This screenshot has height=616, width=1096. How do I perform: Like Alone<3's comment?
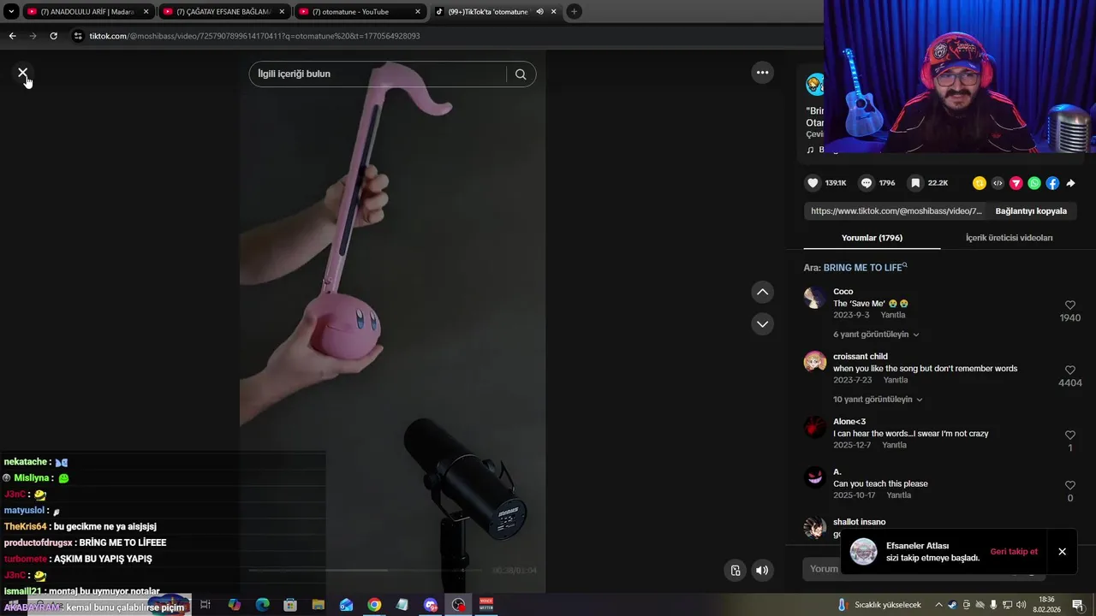coord(1069,435)
